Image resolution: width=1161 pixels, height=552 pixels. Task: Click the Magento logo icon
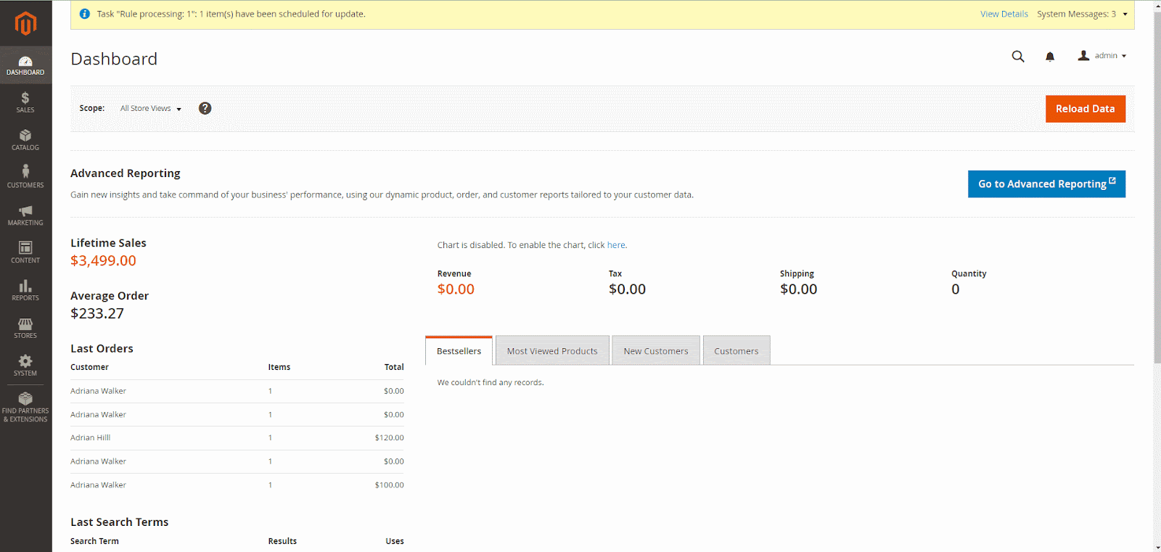pyautogui.click(x=25, y=23)
